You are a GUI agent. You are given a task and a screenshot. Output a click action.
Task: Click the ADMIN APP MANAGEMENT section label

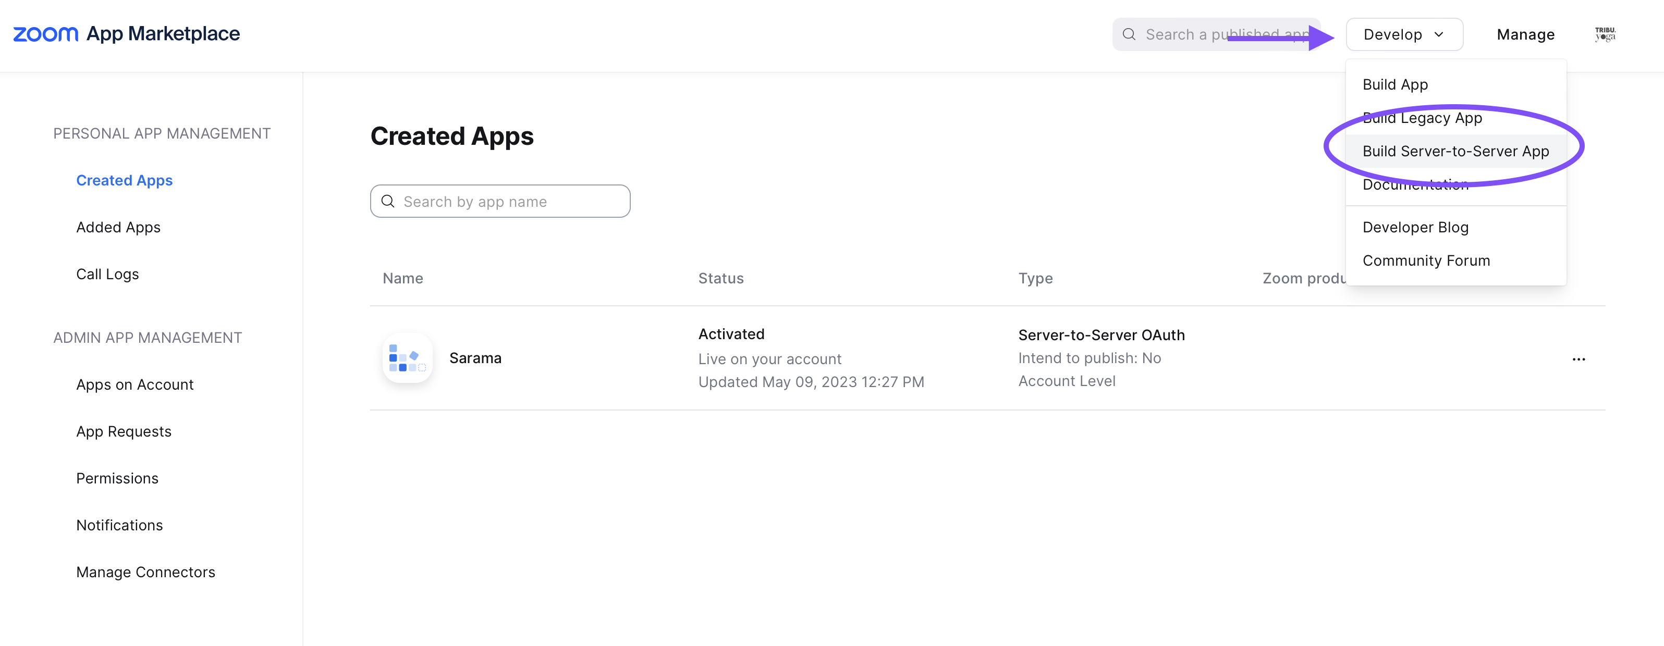point(148,338)
